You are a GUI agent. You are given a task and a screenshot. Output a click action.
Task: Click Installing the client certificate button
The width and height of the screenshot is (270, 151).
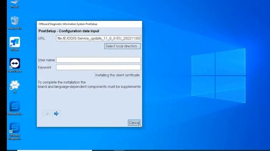[x=117, y=75]
